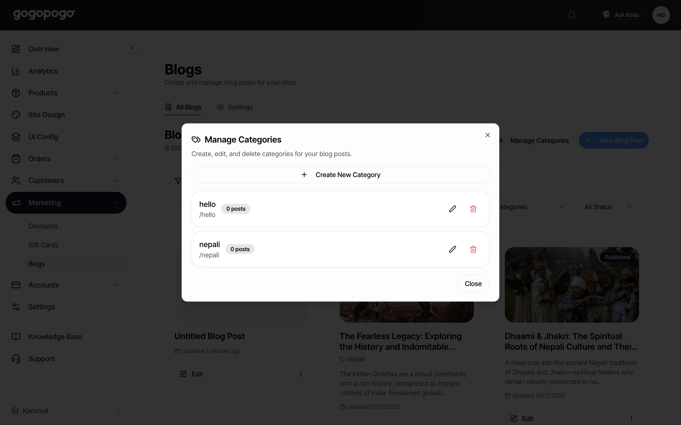Click the 0 posts badge for nepali
681x425 pixels.
click(240, 249)
